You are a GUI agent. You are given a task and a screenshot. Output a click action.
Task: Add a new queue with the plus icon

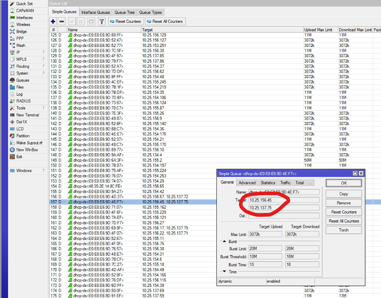pyautogui.click(x=53, y=21)
